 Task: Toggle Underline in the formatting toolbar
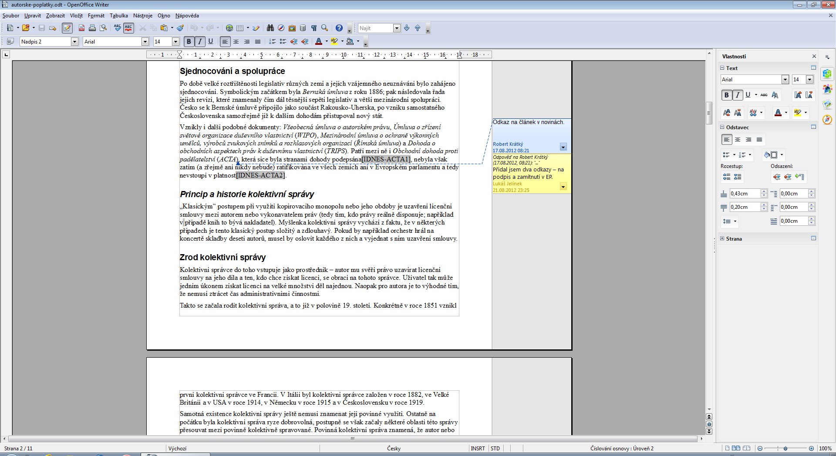coord(211,42)
